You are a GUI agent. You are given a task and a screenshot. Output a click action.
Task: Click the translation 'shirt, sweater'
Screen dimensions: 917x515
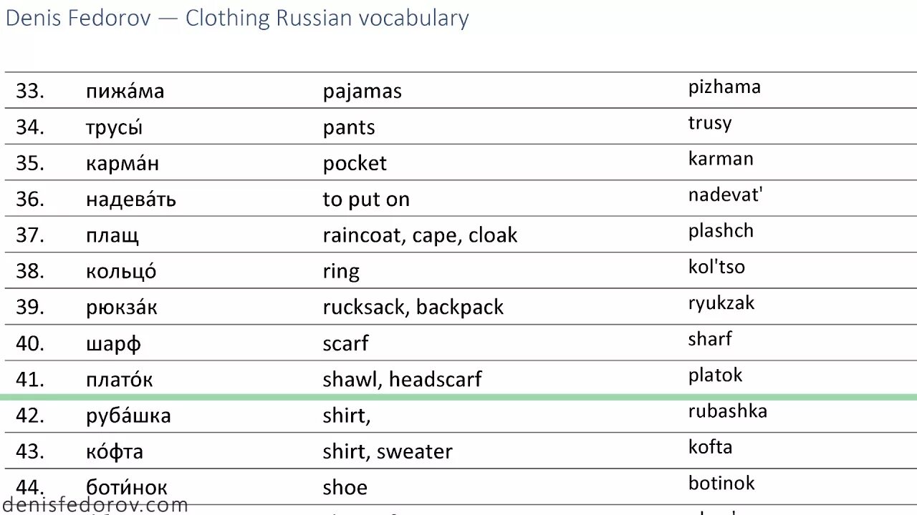pyautogui.click(x=388, y=452)
